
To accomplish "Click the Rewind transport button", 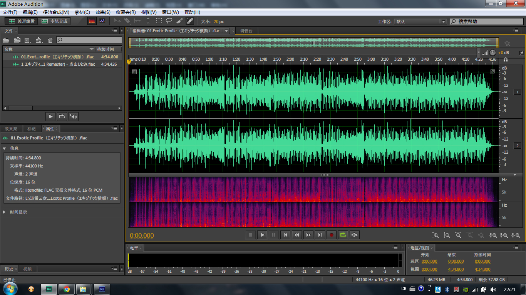I will tap(297, 235).
